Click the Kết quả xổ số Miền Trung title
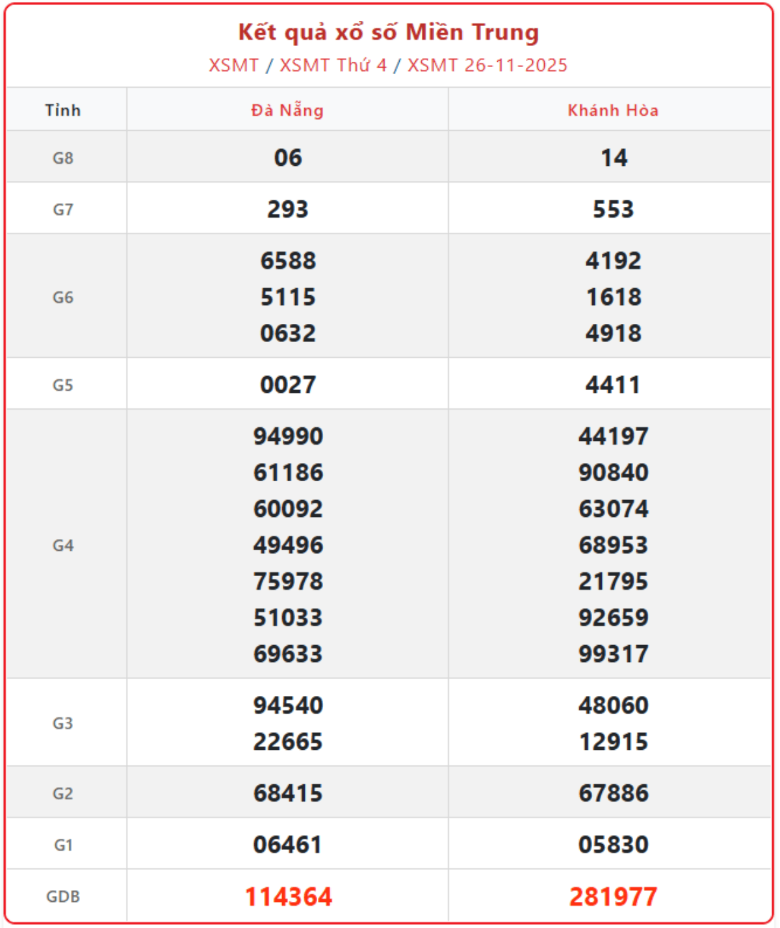The width and height of the screenshot is (780, 928). [x=389, y=33]
